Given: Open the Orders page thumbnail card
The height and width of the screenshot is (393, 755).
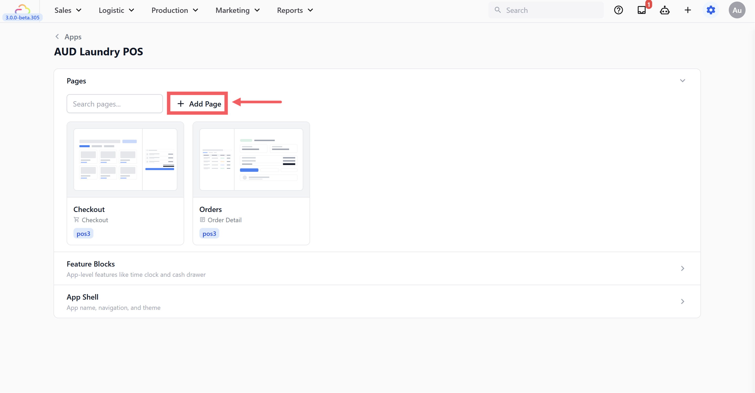Looking at the screenshot, I should click(x=251, y=160).
